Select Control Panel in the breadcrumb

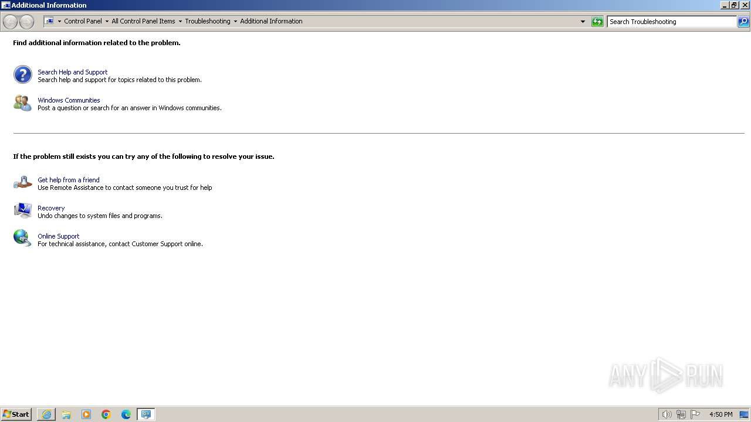(x=83, y=21)
